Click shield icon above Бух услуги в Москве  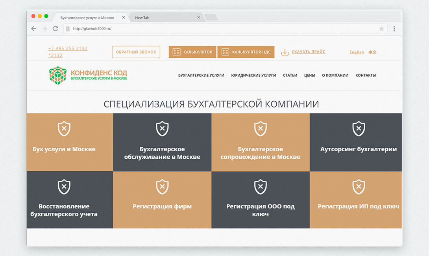pos(64,129)
